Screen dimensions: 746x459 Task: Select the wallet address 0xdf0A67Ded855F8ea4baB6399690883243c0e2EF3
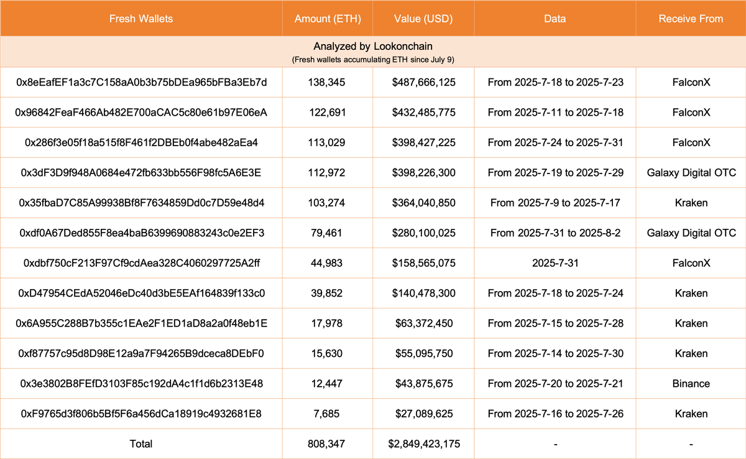click(141, 233)
